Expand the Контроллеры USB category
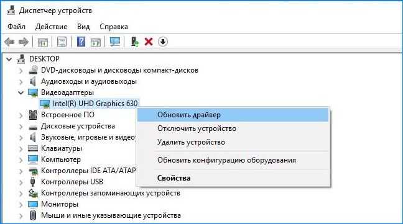403x224 pixels. pos(21,182)
